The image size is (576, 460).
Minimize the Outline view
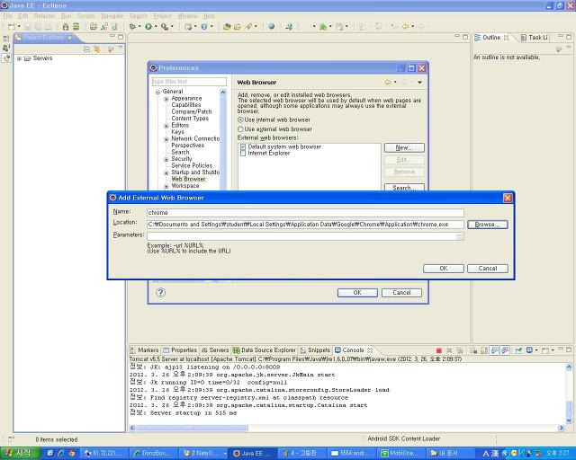click(x=561, y=36)
